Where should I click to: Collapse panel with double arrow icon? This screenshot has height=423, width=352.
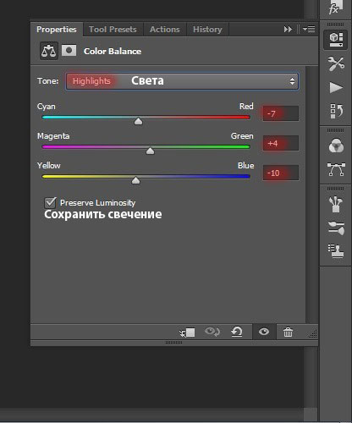tap(288, 30)
